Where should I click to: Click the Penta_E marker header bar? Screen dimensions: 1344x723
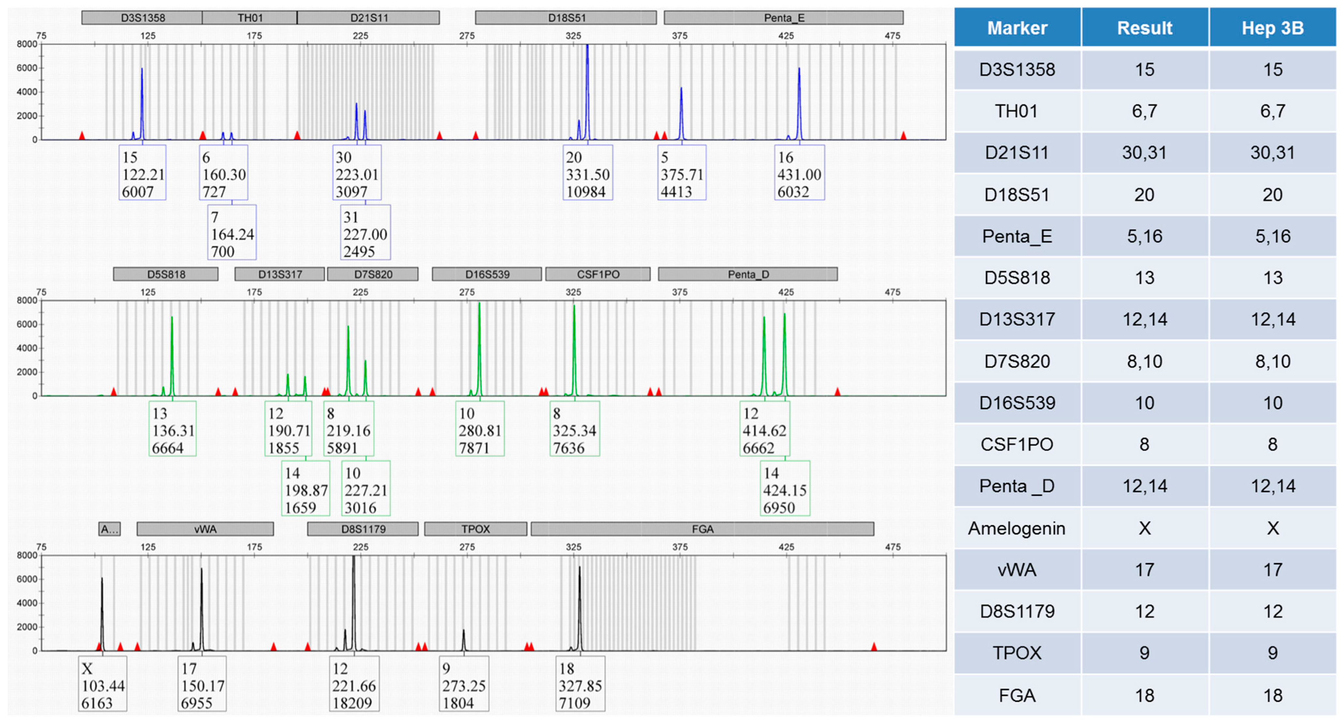783,18
